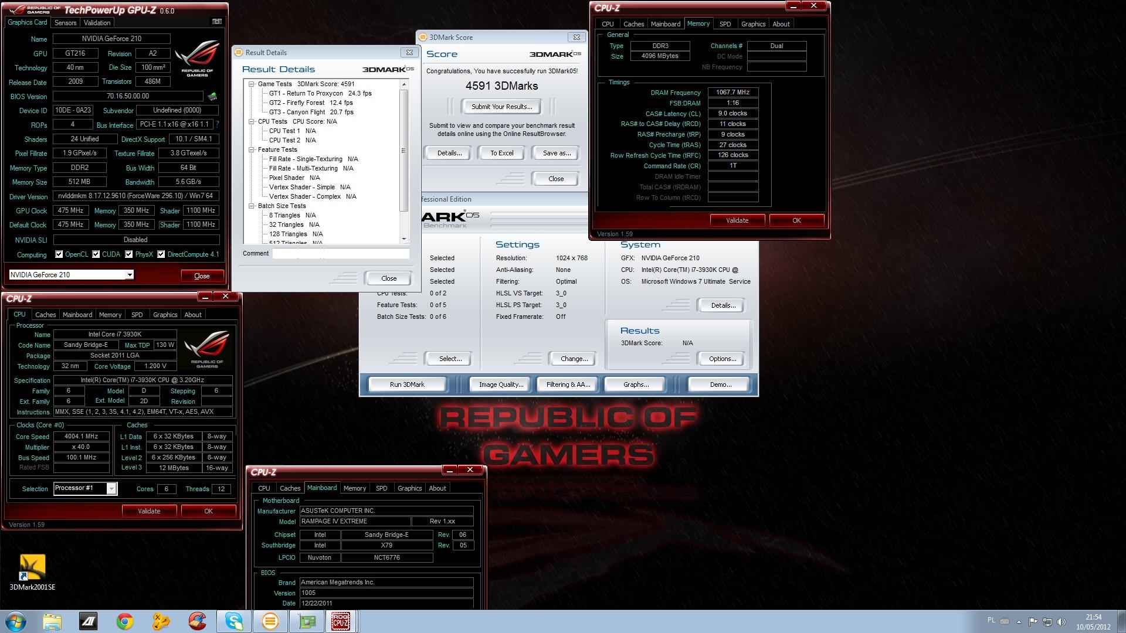Click the Comment input field
This screenshot has width=1126, height=633.
(x=340, y=254)
